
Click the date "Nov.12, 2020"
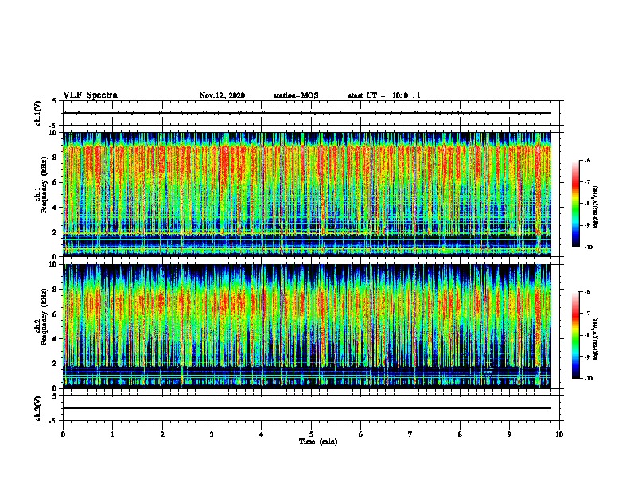pos(222,95)
